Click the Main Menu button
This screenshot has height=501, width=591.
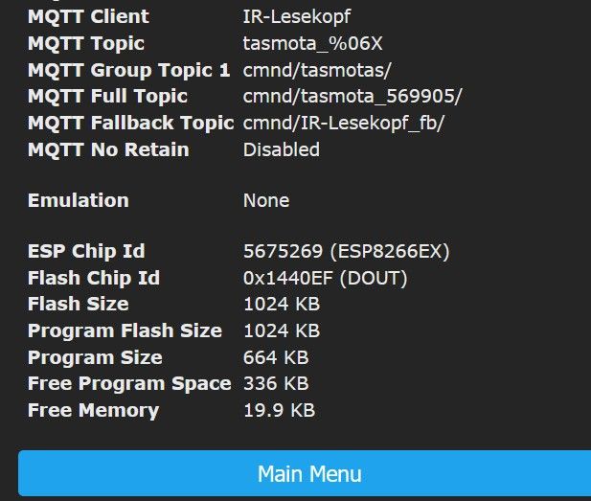(308, 473)
